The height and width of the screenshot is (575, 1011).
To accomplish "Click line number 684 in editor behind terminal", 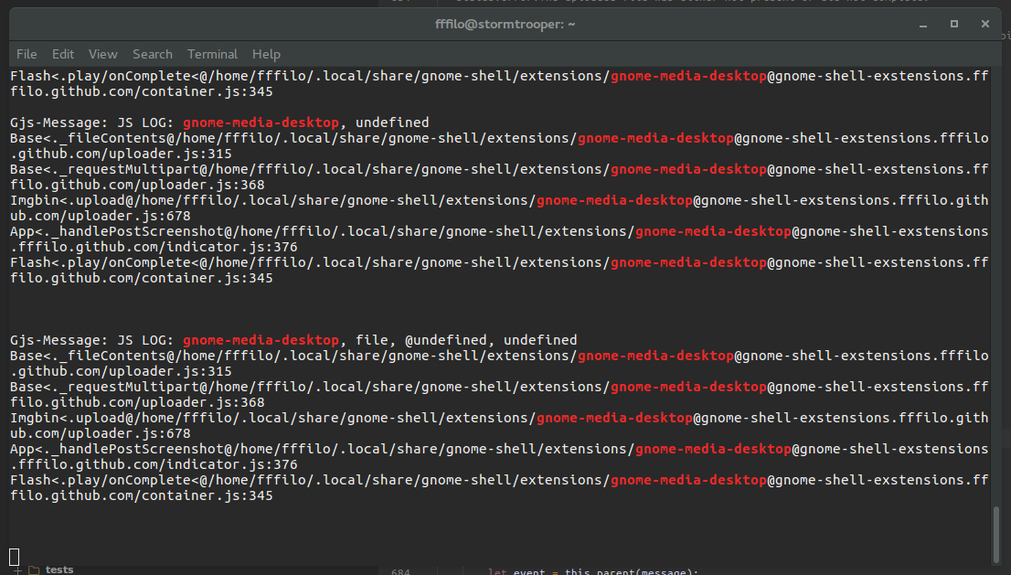I will tap(400, 571).
